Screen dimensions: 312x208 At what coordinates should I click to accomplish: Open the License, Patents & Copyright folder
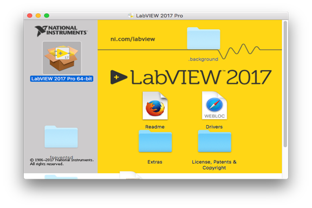pyautogui.click(x=214, y=141)
